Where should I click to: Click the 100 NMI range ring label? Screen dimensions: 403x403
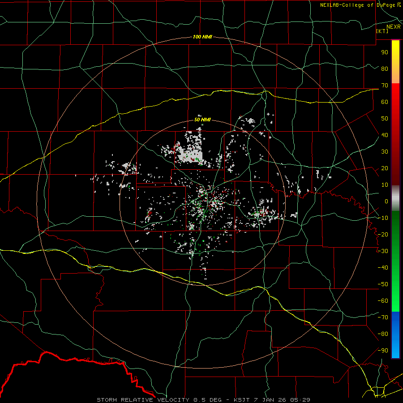tap(202, 37)
